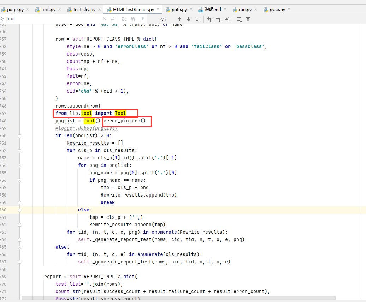The height and width of the screenshot is (302, 366).
Task: Click 'tmp = cls_p + png' on line 757
Action: (125, 188)
